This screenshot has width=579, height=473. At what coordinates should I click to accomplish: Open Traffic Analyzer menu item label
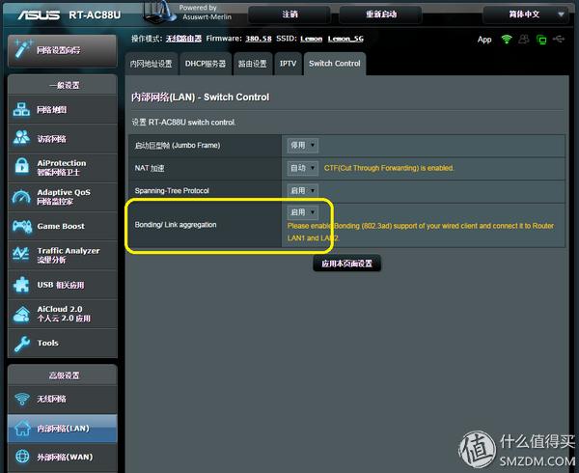pyautogui.click(x=69, y=255)
